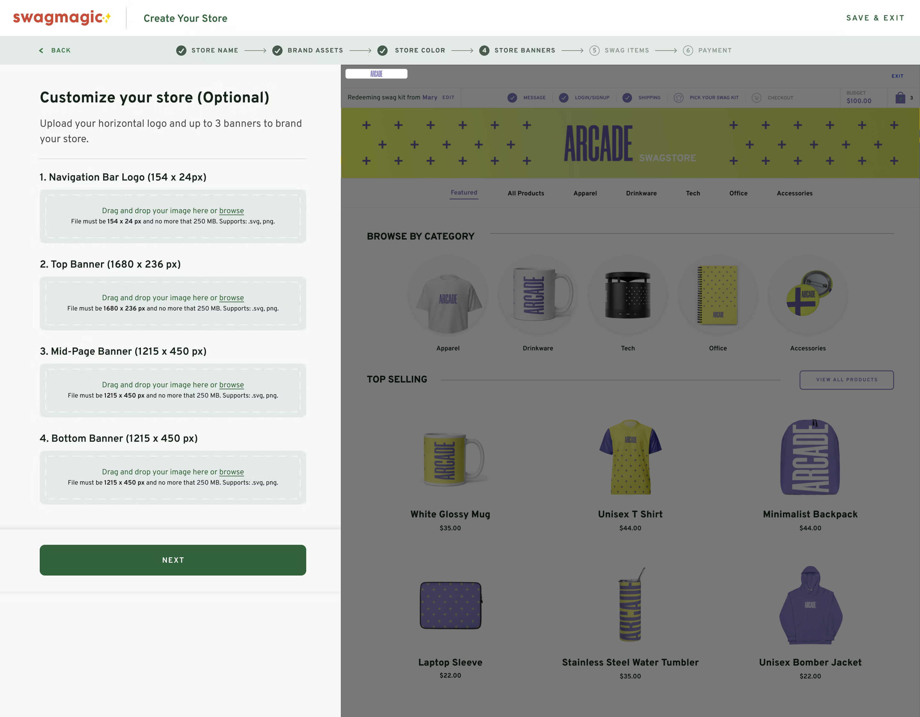Click the Checkout cart circle icon
Viewport: 920px width, 717px height.
[757, 98]
